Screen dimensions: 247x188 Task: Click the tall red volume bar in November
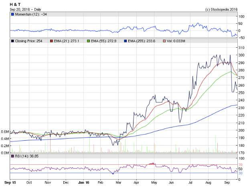coord(51,145)
